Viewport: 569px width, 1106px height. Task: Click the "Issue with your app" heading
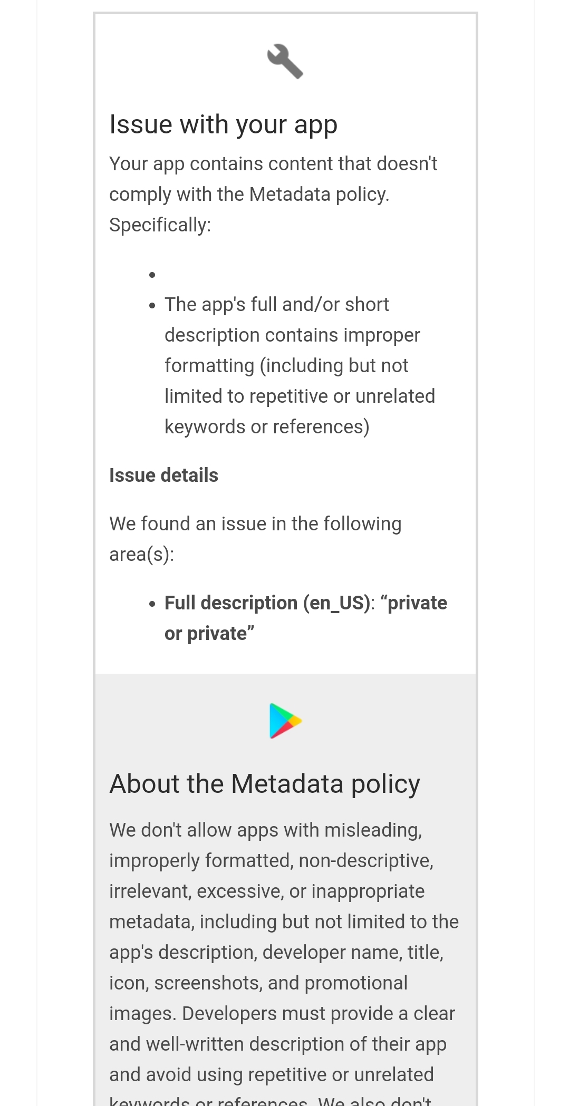coord(223,124)
